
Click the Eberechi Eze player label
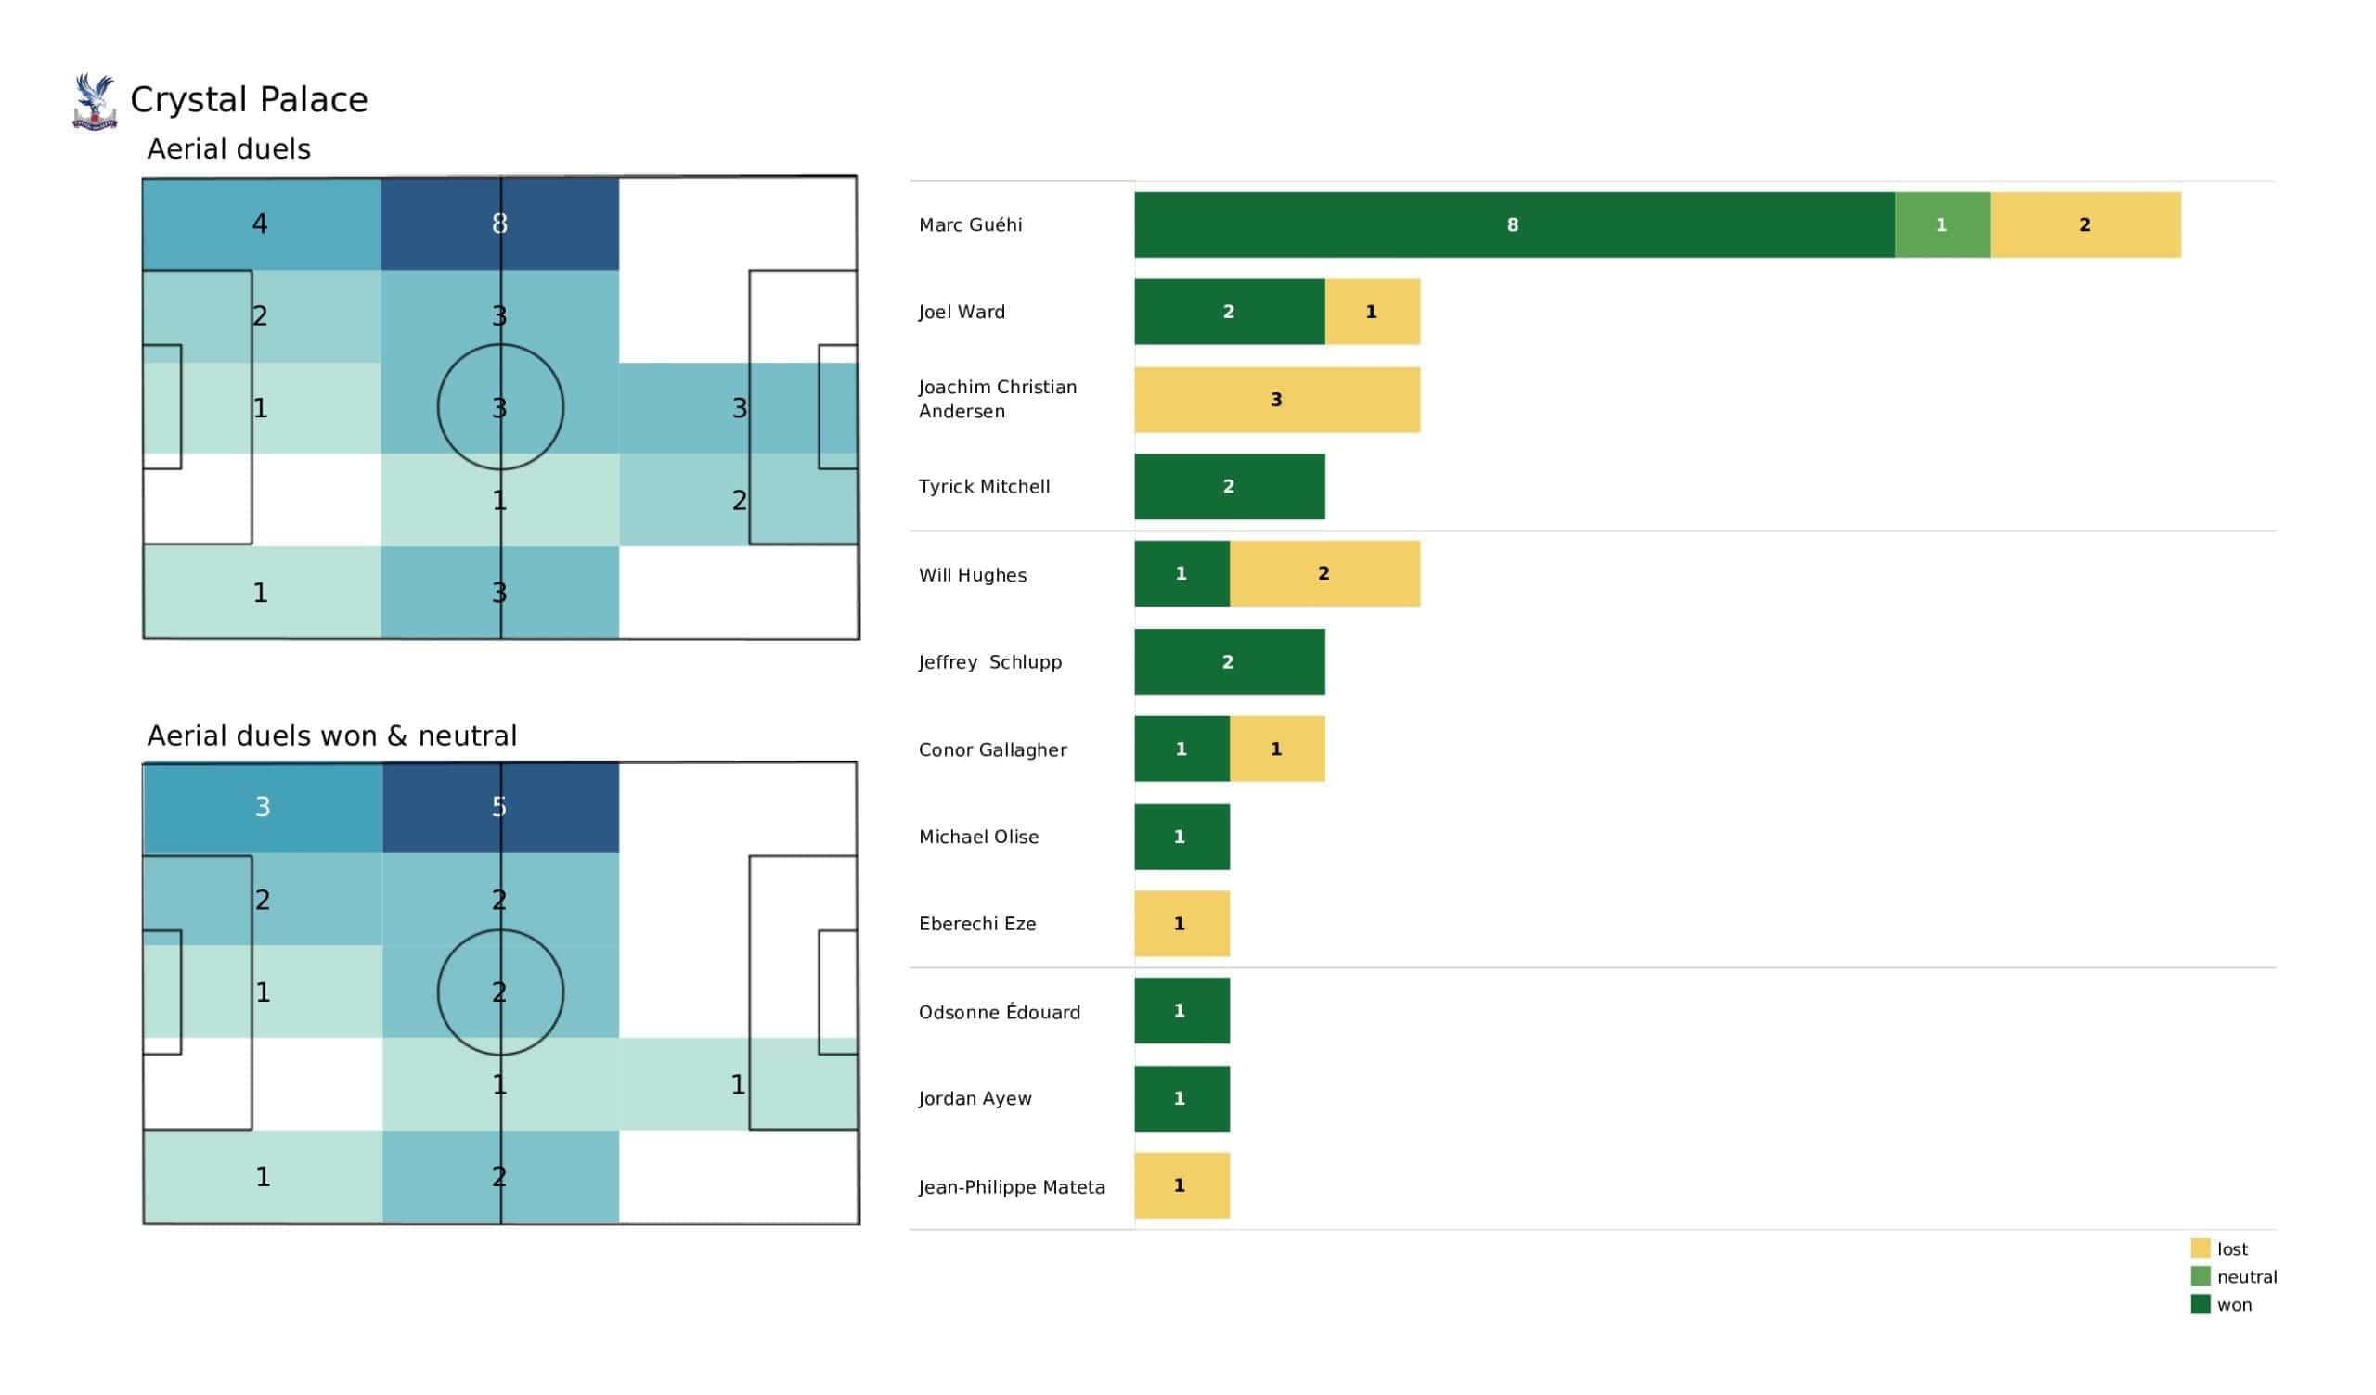(976, 925)
